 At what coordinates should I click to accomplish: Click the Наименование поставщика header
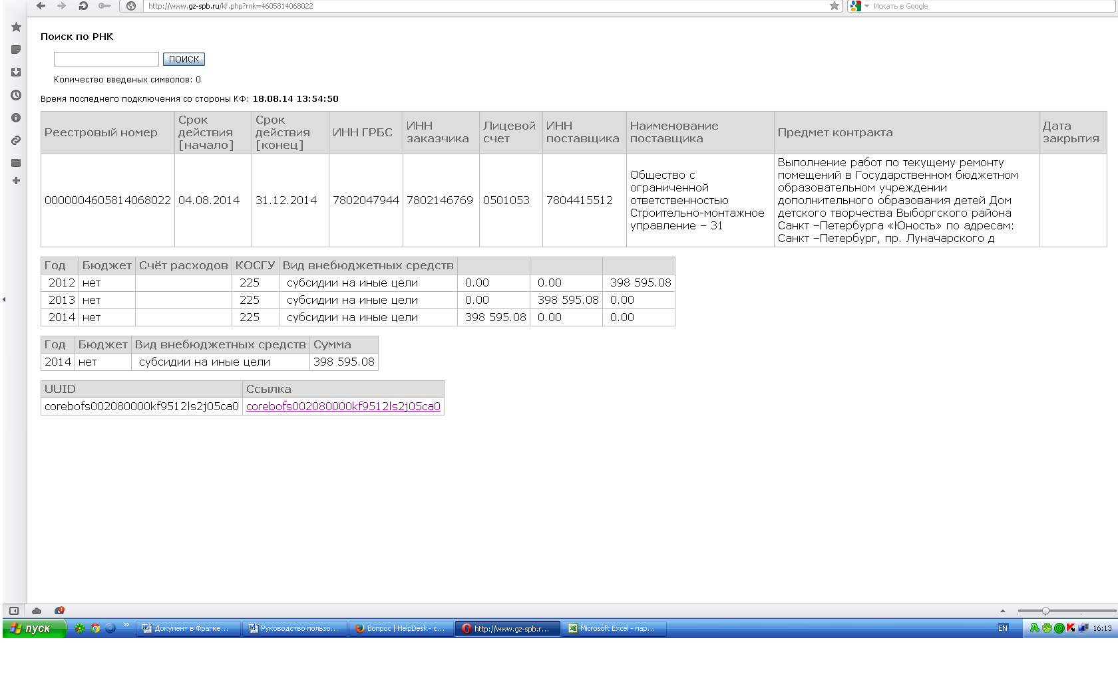coord(700,132)
